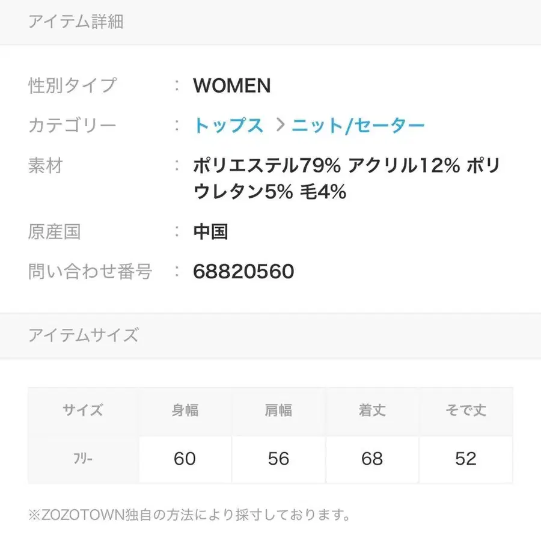The image size is (541, 541).
Task: Click the そで丈 column header
Action: tap(466, 411)
